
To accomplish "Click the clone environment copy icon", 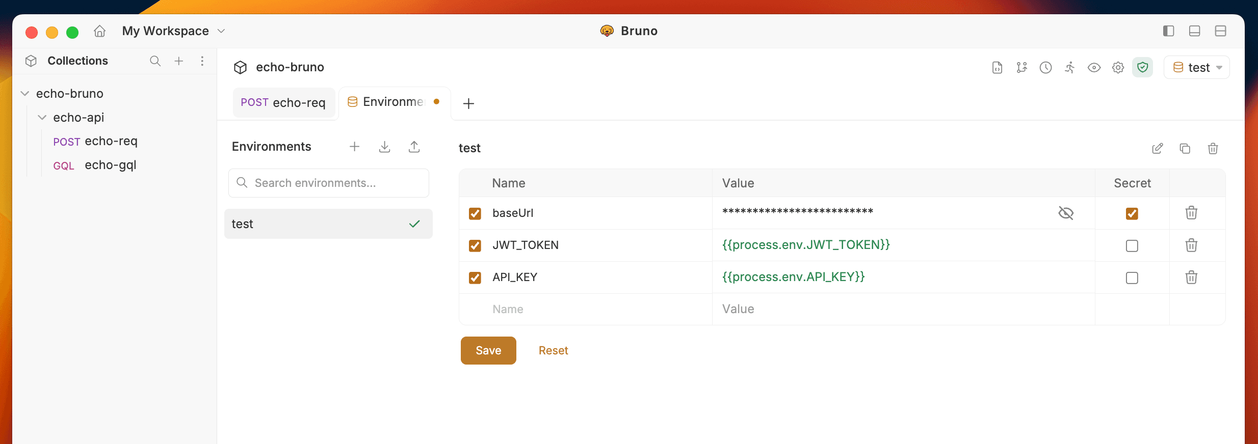I will [x=1185, y=149].
